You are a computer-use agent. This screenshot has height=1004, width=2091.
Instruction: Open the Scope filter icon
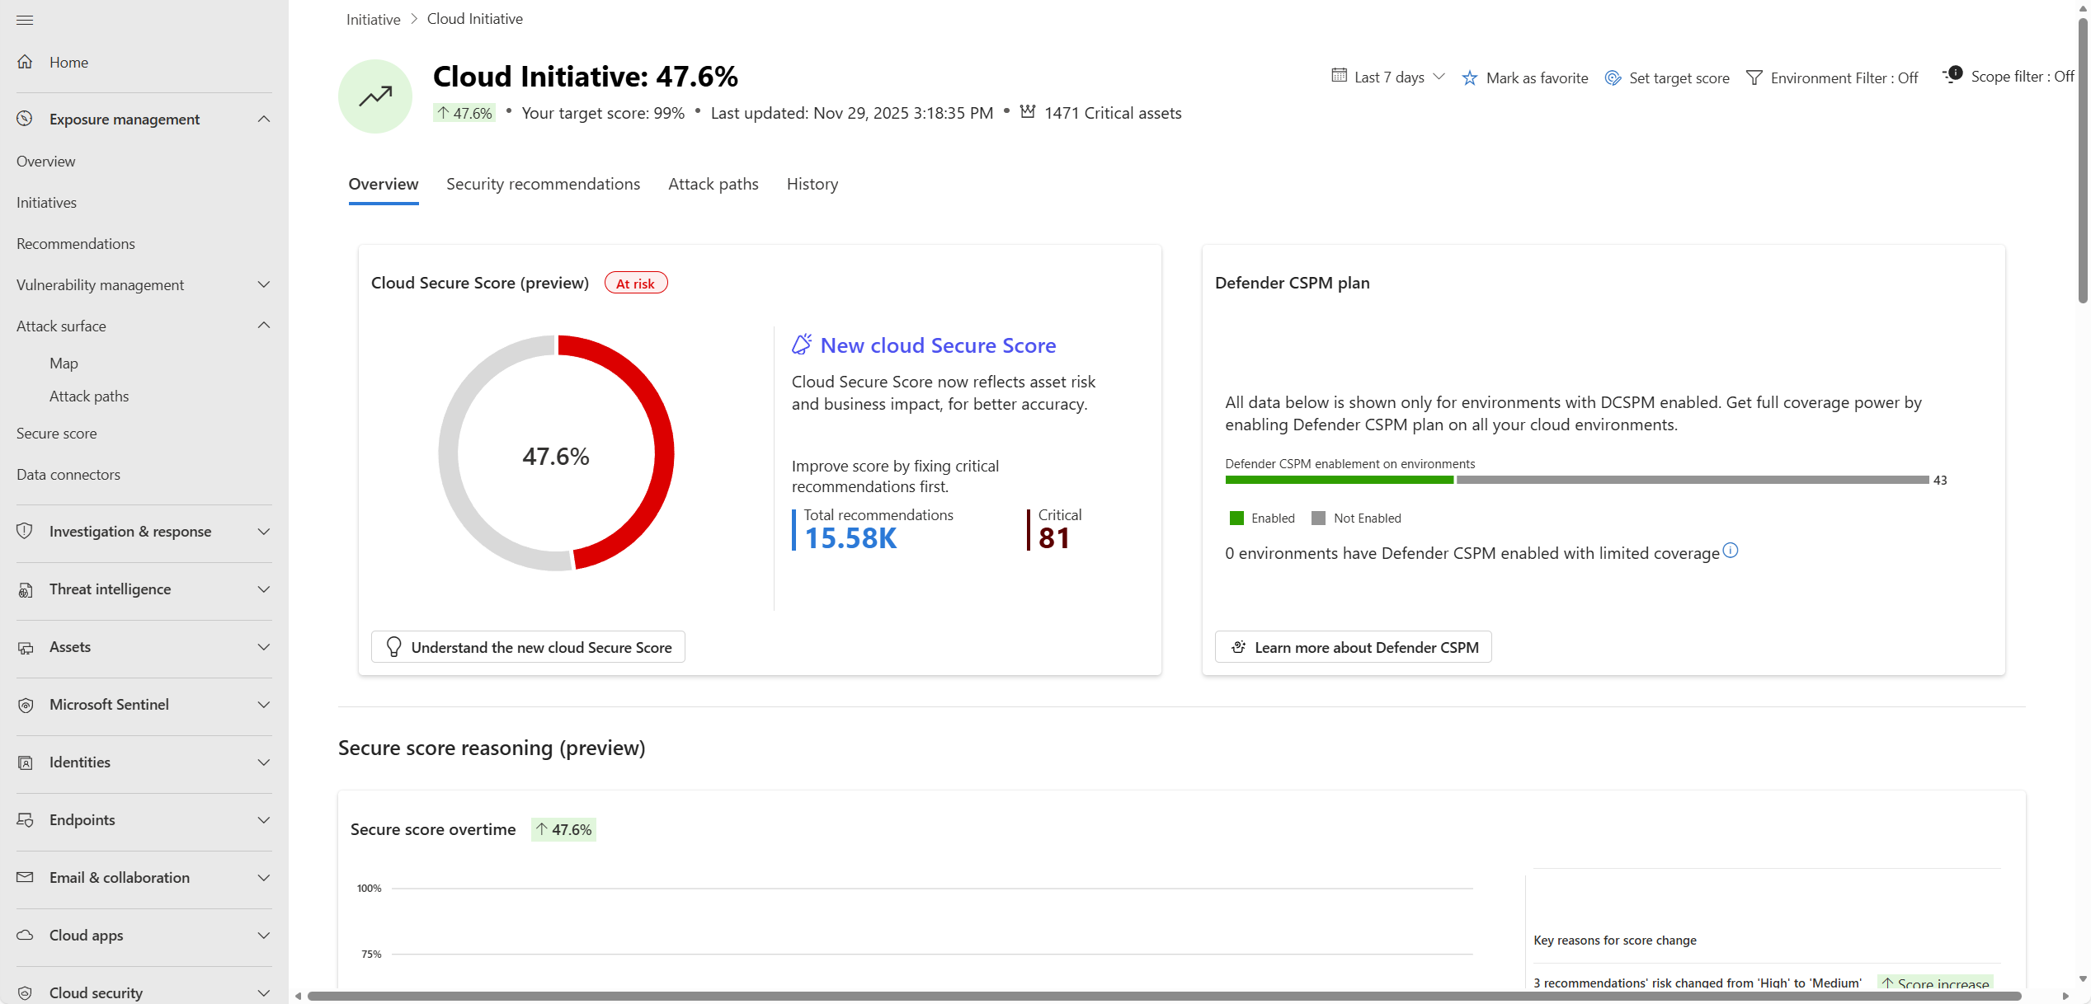point(1952,76)
